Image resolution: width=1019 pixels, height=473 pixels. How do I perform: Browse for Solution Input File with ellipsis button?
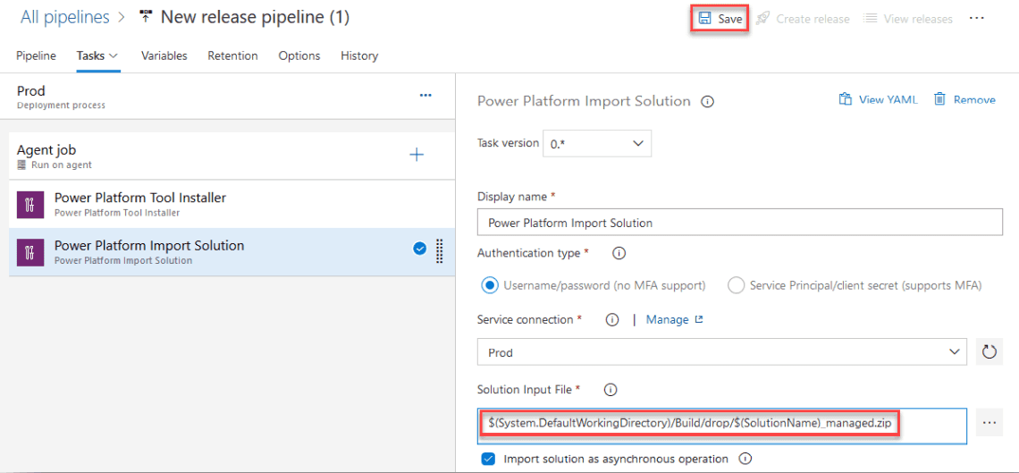click(989, 423)
